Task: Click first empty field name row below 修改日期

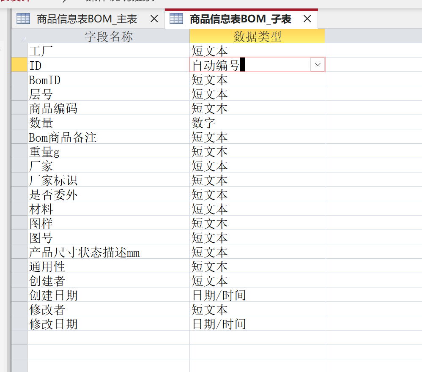Action: pos(108,338)
